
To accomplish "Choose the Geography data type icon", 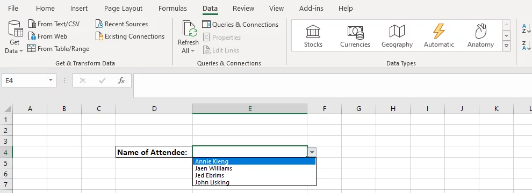I will tap(397, 32).
